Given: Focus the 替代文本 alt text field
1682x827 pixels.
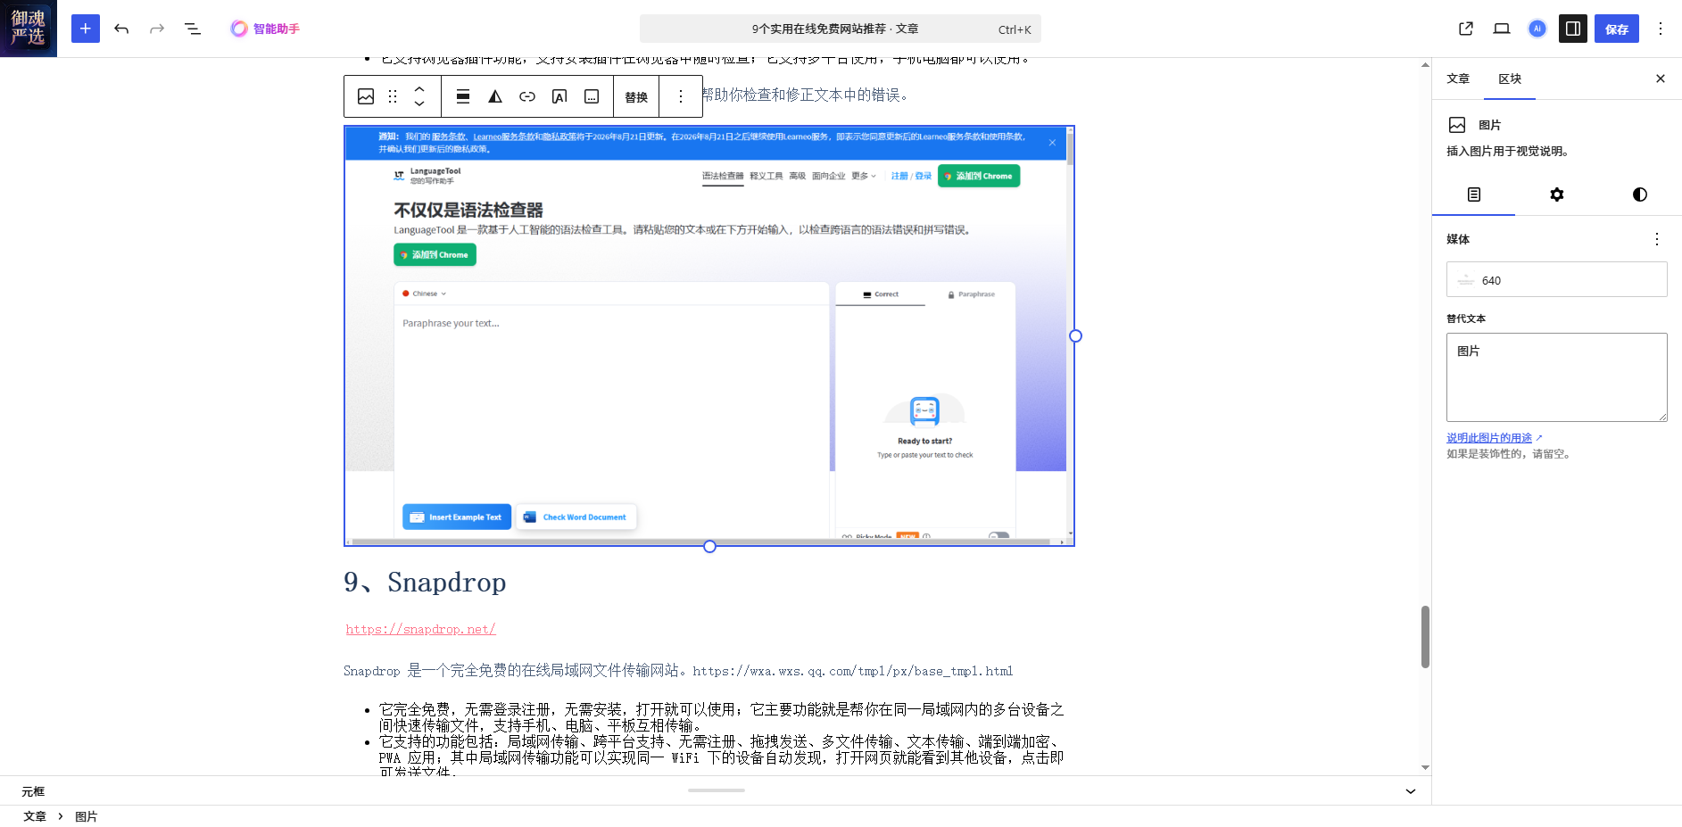Looking at the screenshot, I should (x=1557, y=377).
